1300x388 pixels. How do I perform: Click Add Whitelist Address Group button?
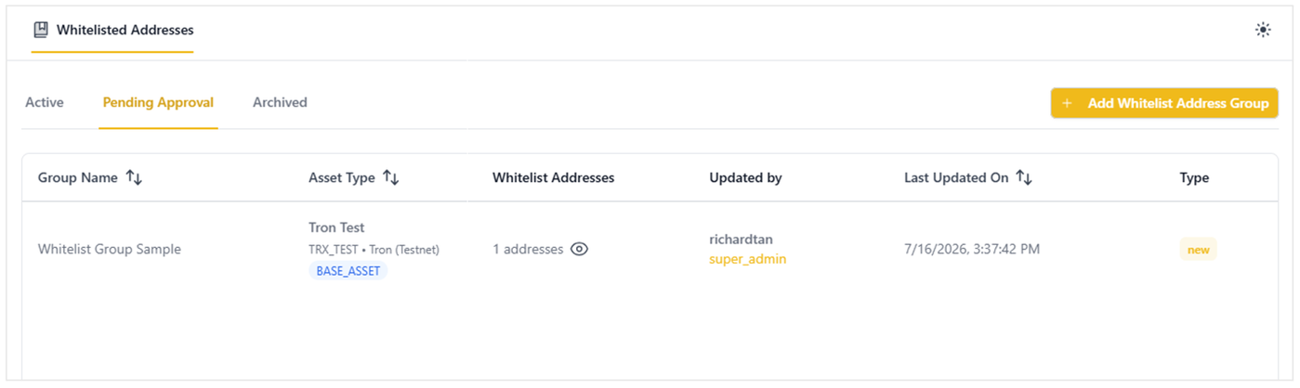1164,103
